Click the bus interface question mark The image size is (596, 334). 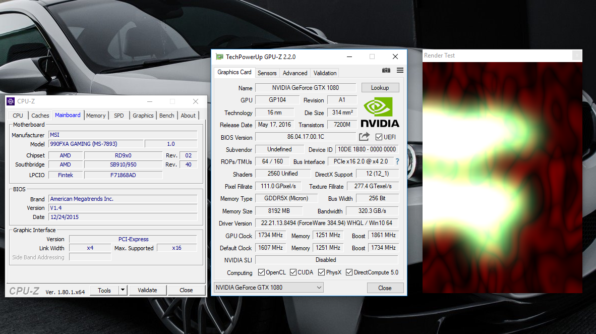[397, 161]
